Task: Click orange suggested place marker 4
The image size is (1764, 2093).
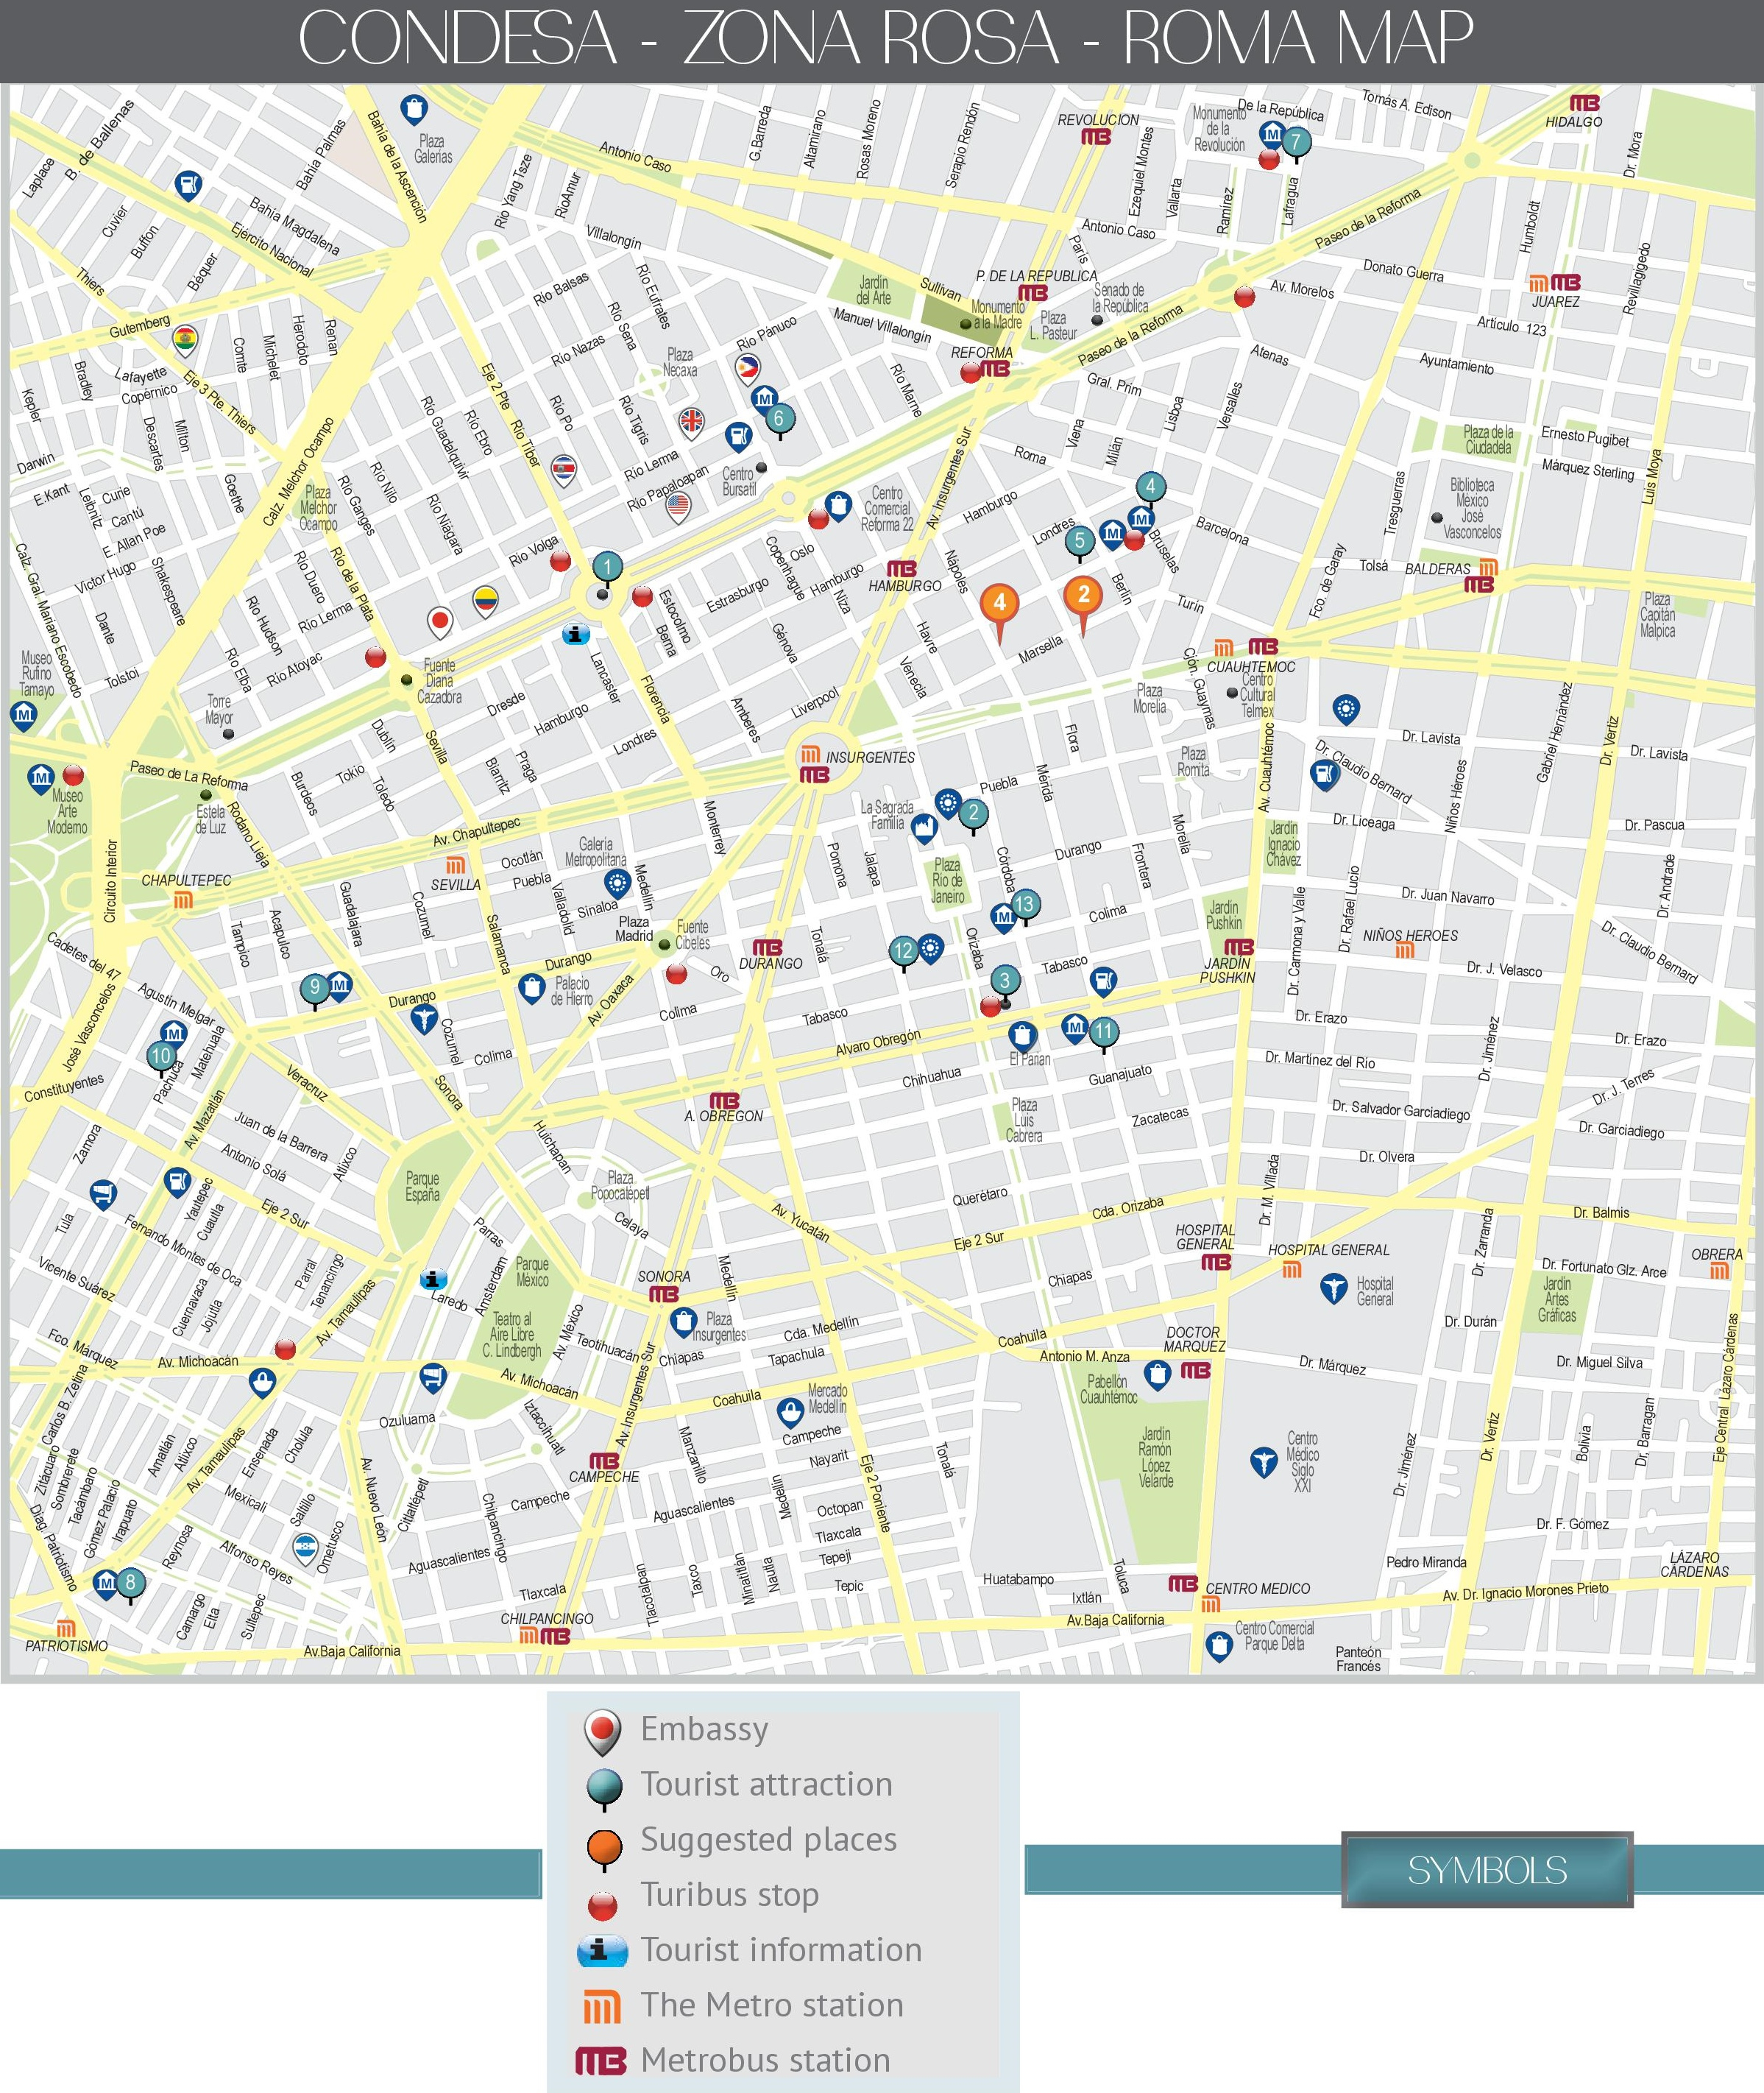Action: tap(999, 602)
